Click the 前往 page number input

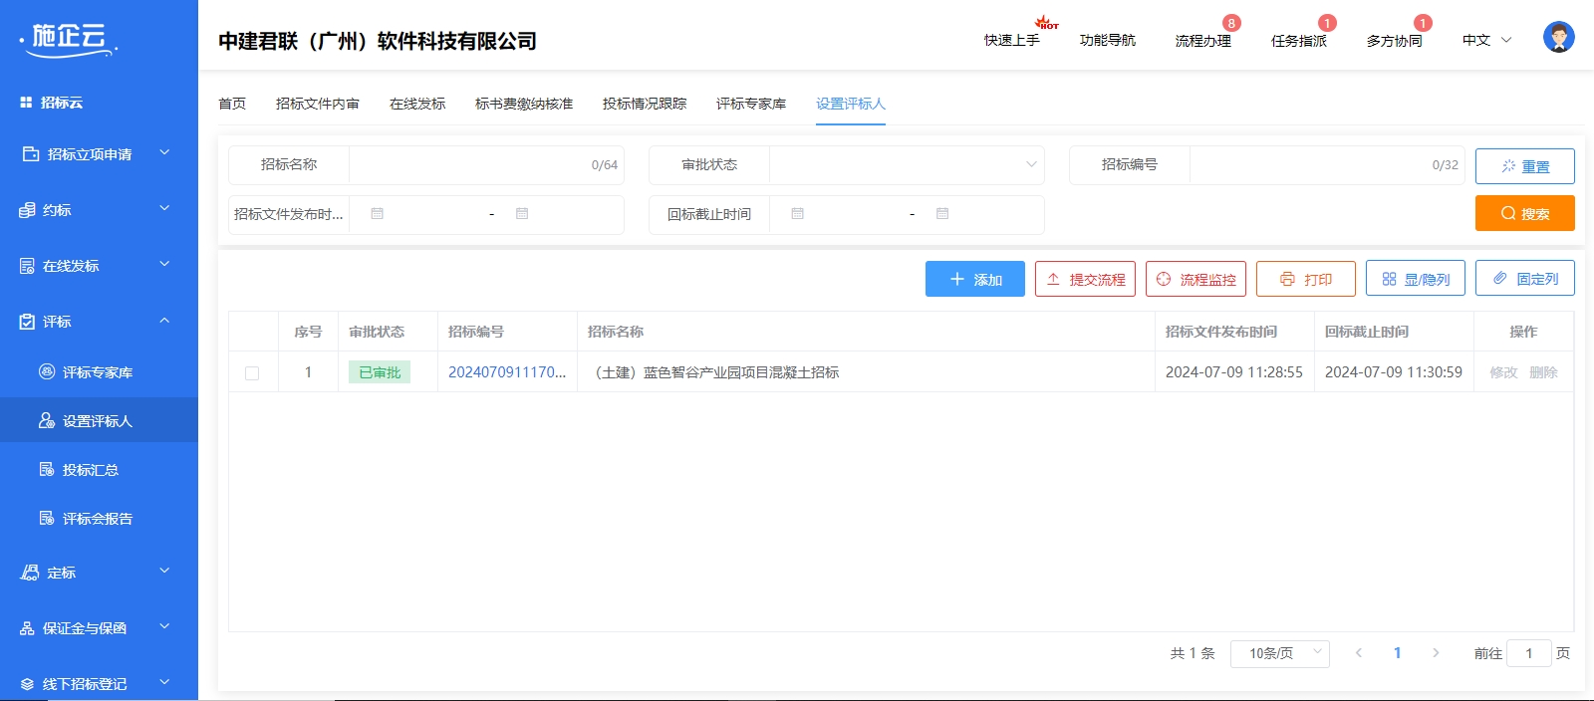click(1529, 653)
